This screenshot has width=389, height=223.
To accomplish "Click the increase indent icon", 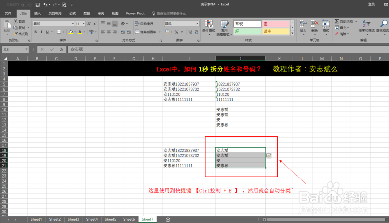I will (x=129, y=32).
